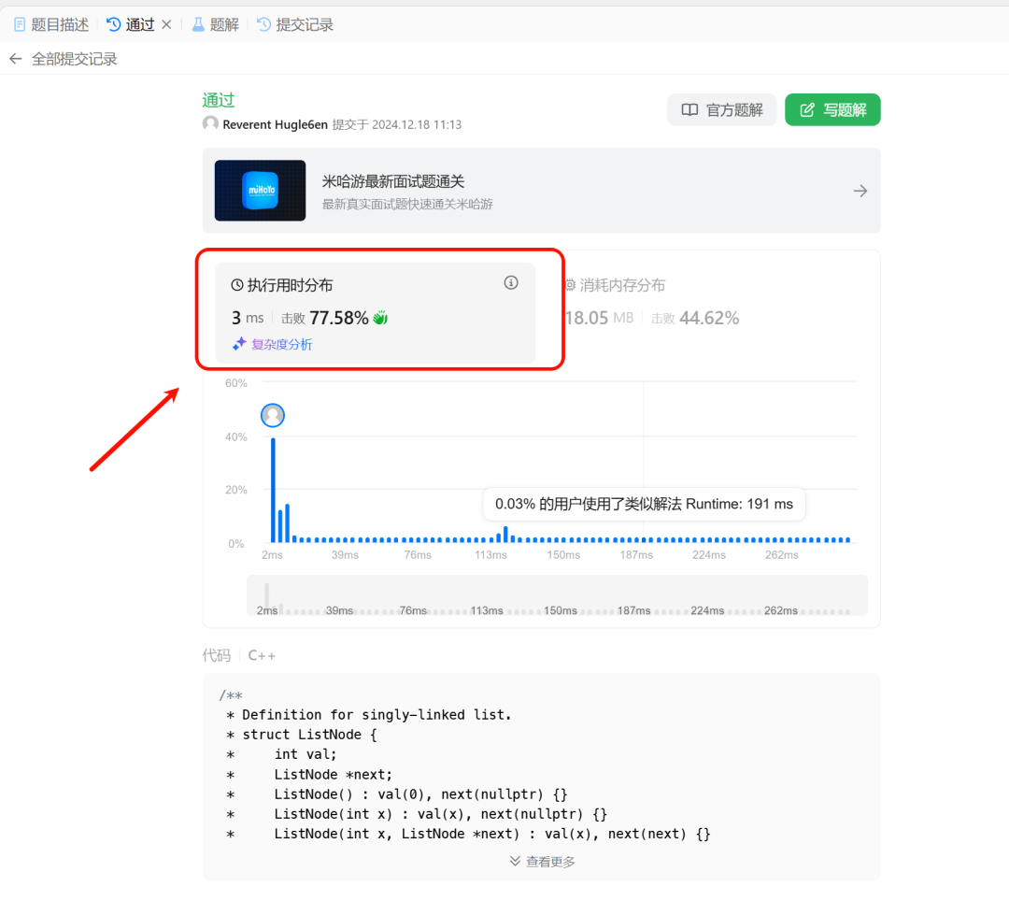
Task: Open the 题目描述 tab
Action: coord(50,24)
